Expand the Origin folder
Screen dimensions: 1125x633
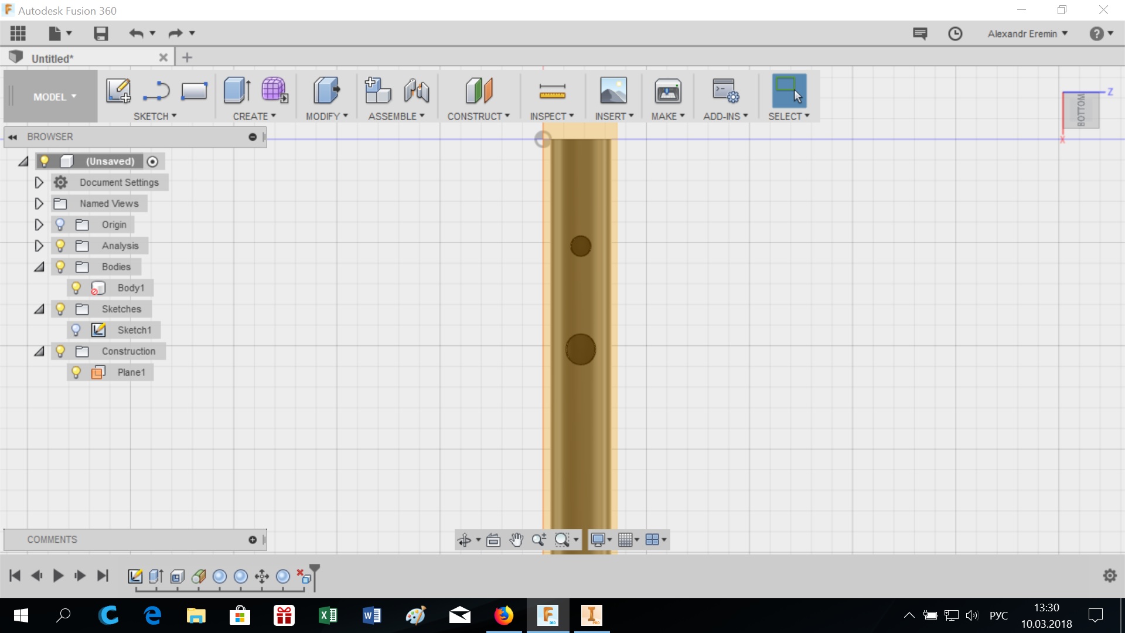point(39,224)
